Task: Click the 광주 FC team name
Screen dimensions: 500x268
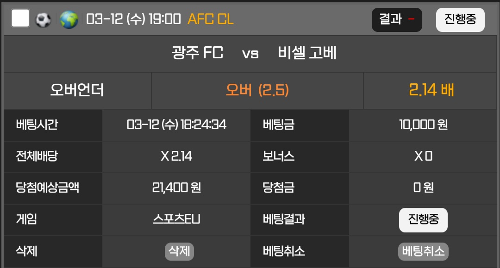Action: [x=197, y=53]
